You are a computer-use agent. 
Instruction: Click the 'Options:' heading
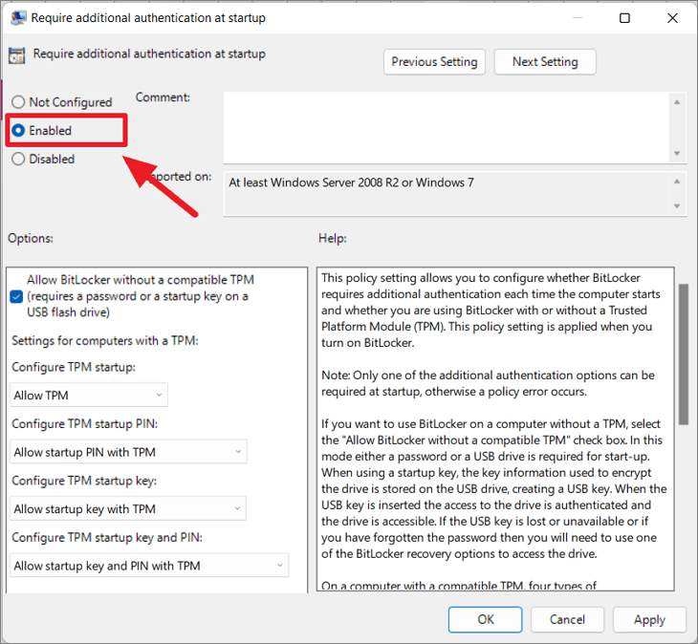pos(31,238)
